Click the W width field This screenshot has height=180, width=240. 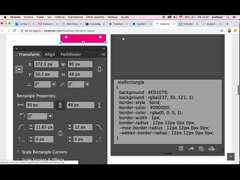click(x=80, y=64)
